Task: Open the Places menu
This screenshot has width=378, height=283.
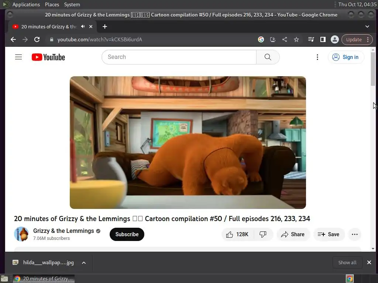Action: (52, 4)
